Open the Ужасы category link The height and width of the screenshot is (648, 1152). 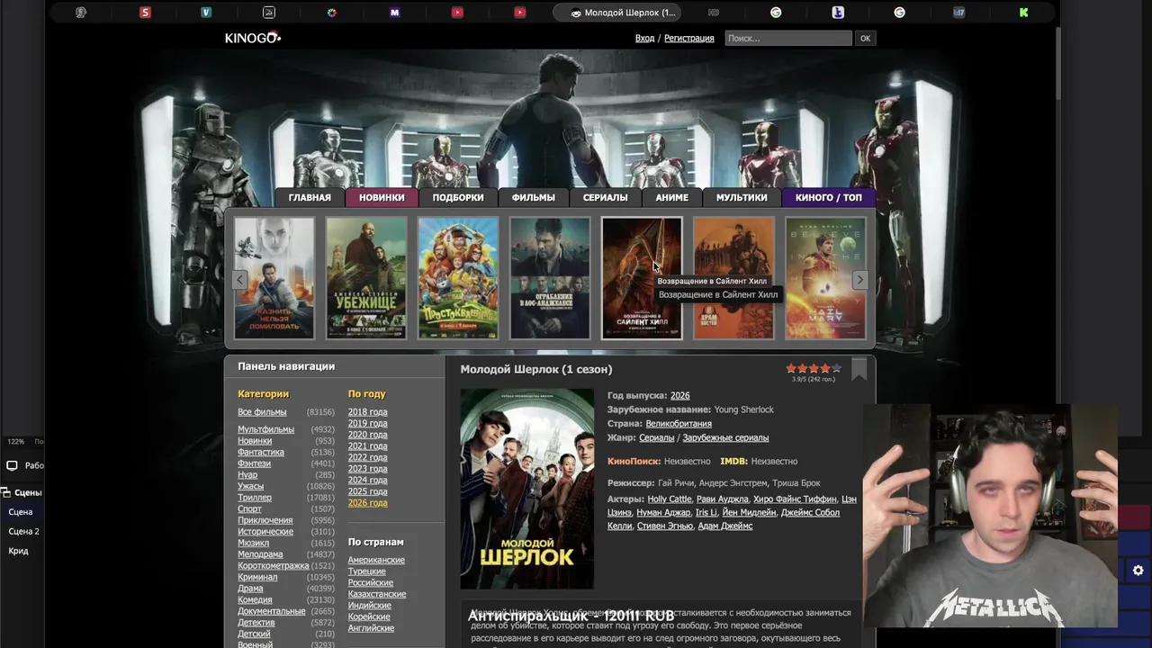250,486
